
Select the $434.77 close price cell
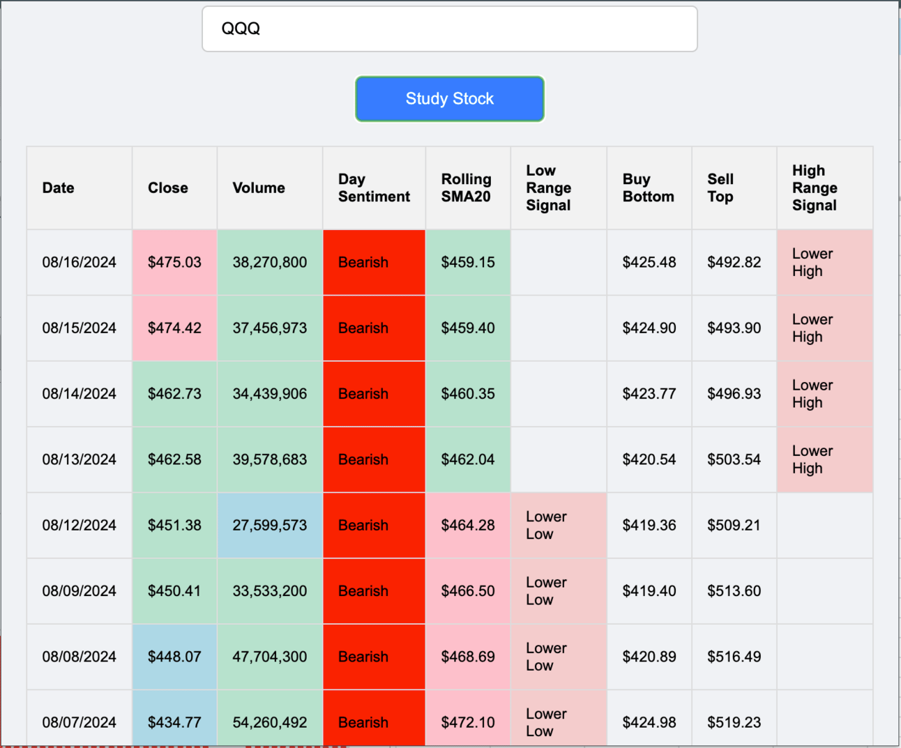(175, 719)
